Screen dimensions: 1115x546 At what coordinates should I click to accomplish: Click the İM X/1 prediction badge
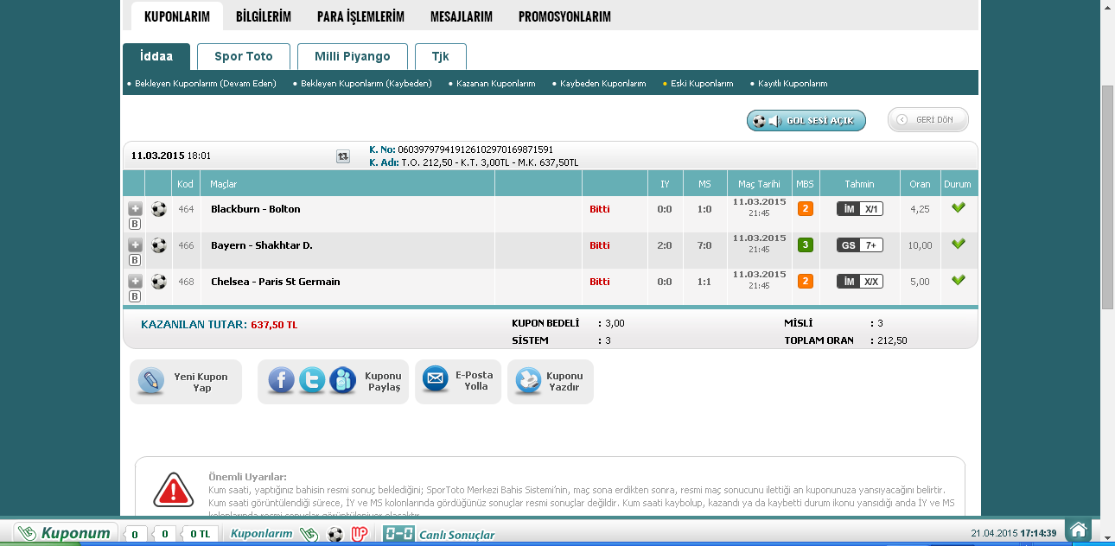click(860, 209)
